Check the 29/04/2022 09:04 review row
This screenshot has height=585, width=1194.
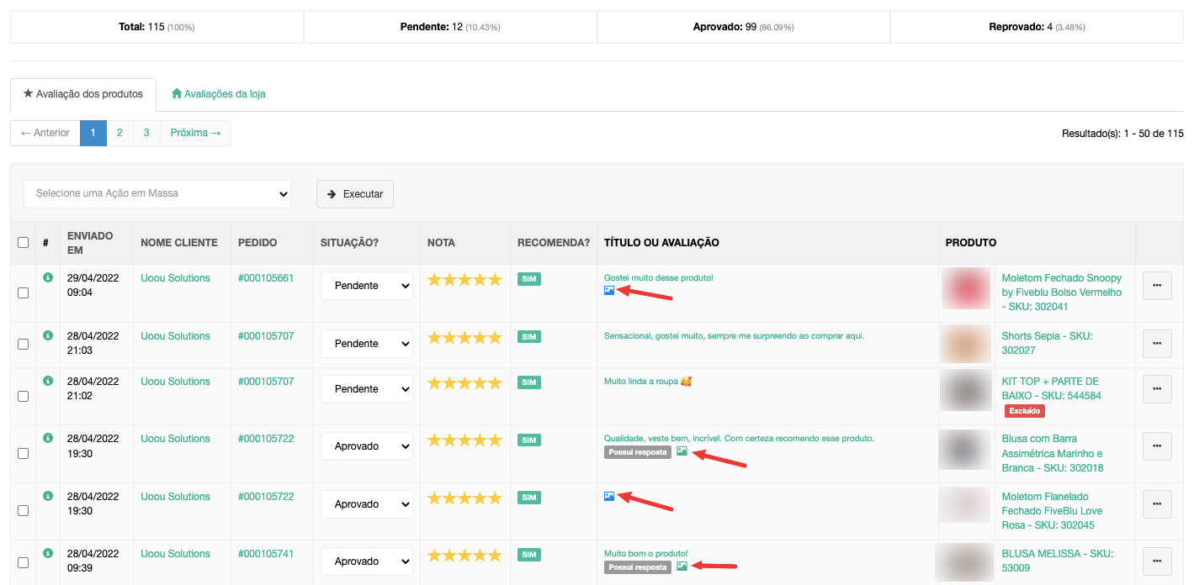point(23,293)
